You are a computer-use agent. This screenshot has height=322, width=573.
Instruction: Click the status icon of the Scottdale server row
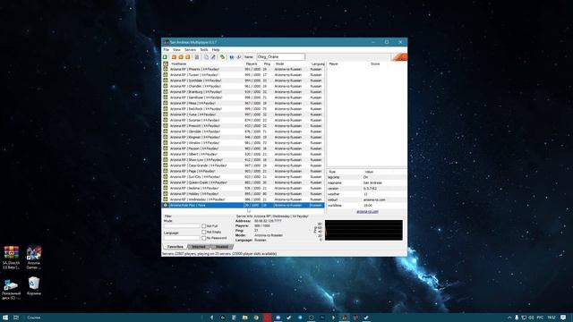166,80
